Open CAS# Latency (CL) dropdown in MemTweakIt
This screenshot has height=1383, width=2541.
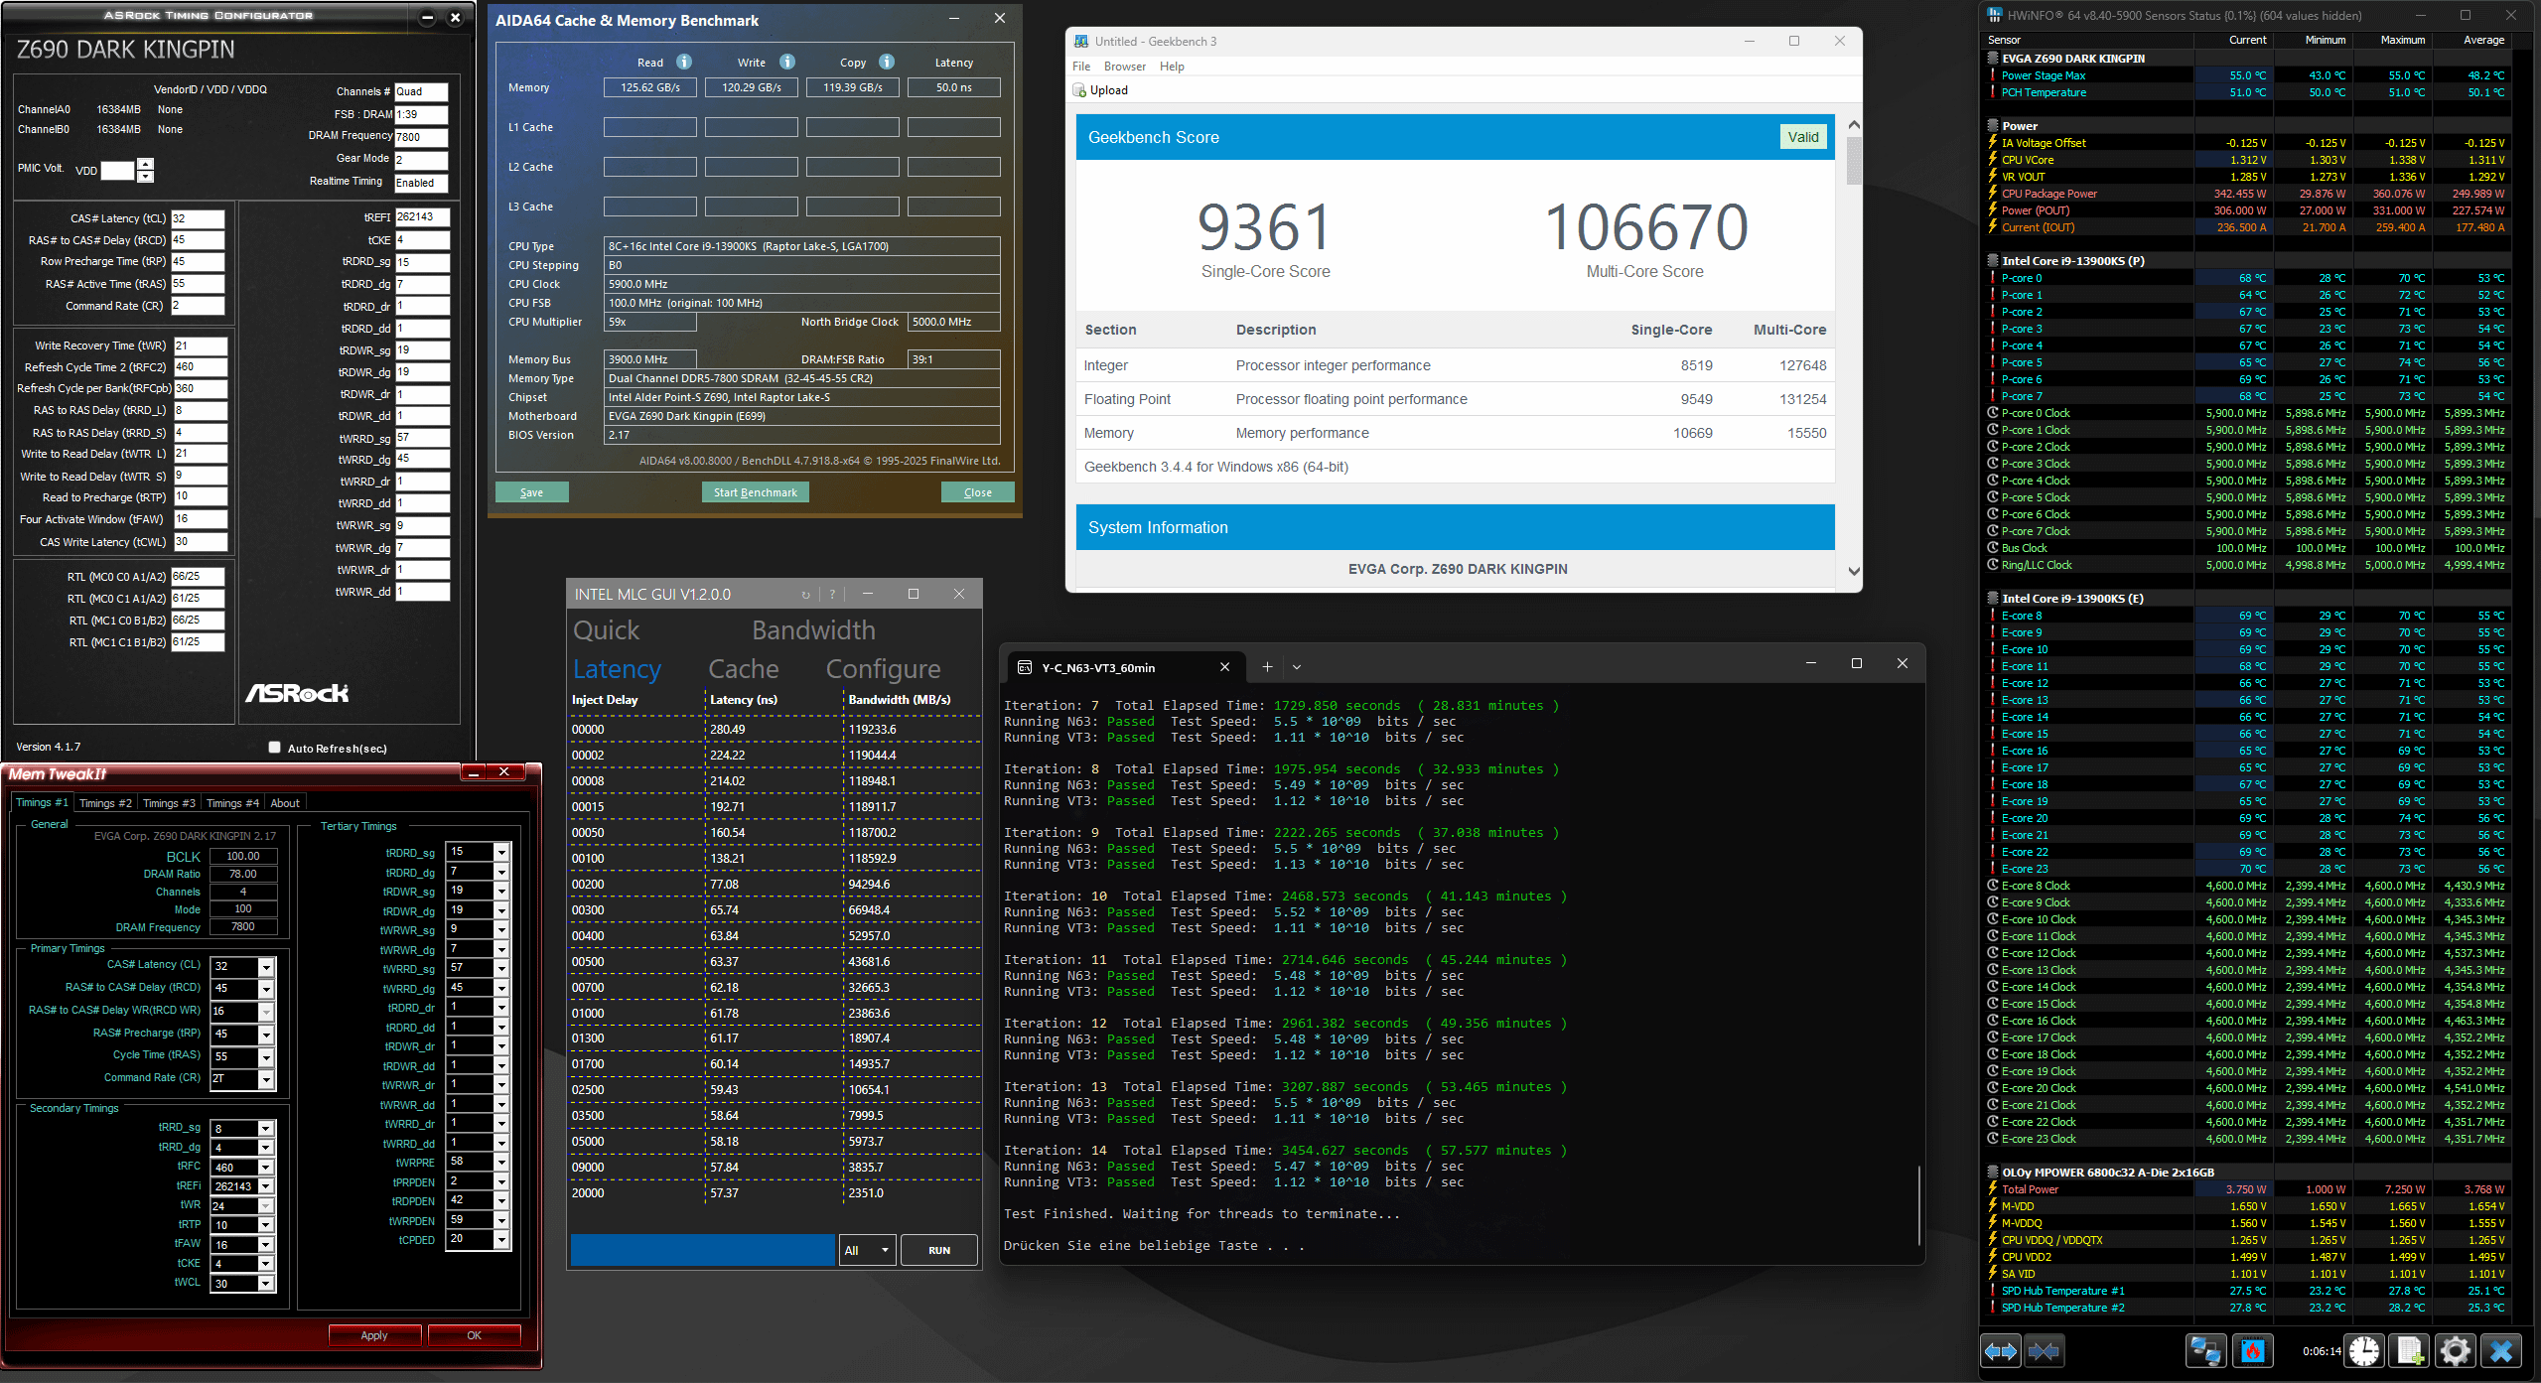(266, 966)
